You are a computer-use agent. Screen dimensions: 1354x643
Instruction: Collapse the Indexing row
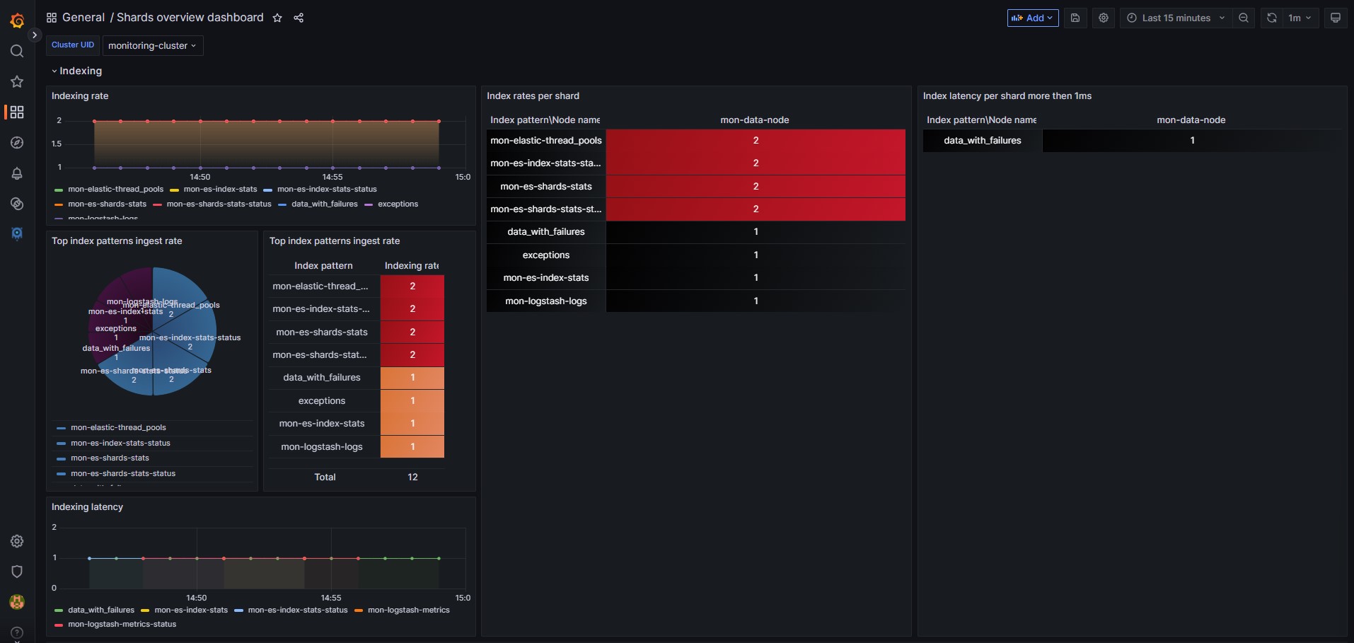[78, 71]
